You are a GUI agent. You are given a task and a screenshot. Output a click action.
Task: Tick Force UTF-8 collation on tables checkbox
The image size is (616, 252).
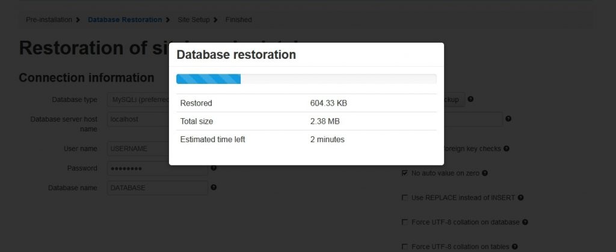pos(405,247)
